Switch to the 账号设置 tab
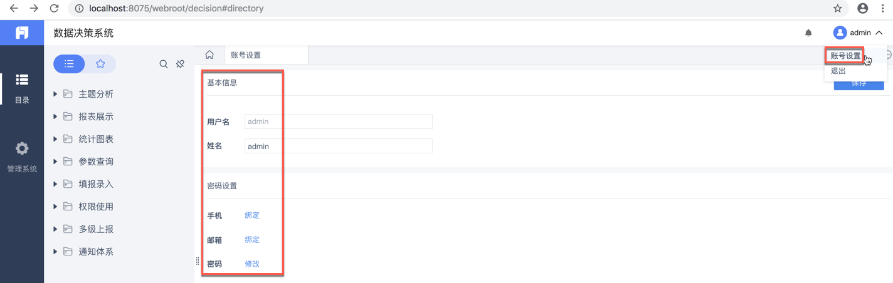The width and height of the screenshot is (893, 283). 246,55
